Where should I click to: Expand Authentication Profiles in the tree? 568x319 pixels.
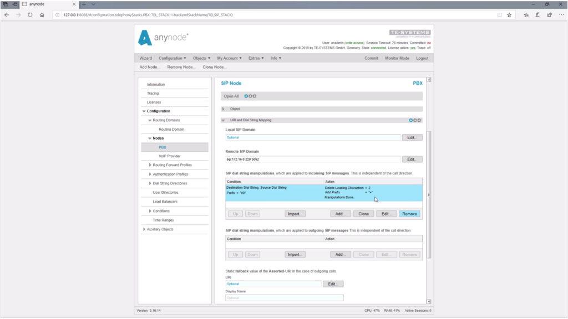pyautogui.click(x=150, y=174)
